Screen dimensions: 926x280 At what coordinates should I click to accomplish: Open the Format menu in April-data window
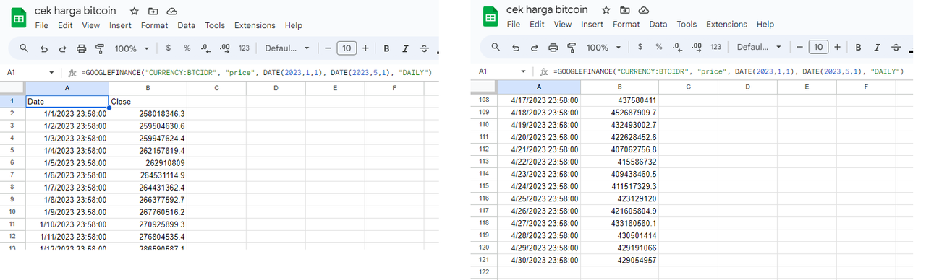[x=626, y=24]
